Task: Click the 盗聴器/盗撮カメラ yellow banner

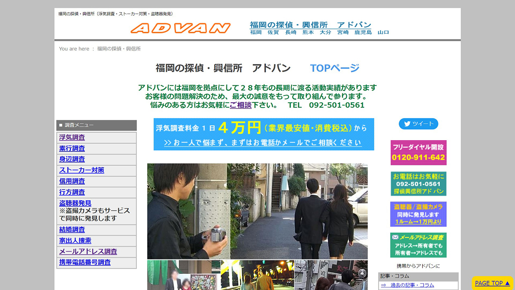Action: point(418,214)
